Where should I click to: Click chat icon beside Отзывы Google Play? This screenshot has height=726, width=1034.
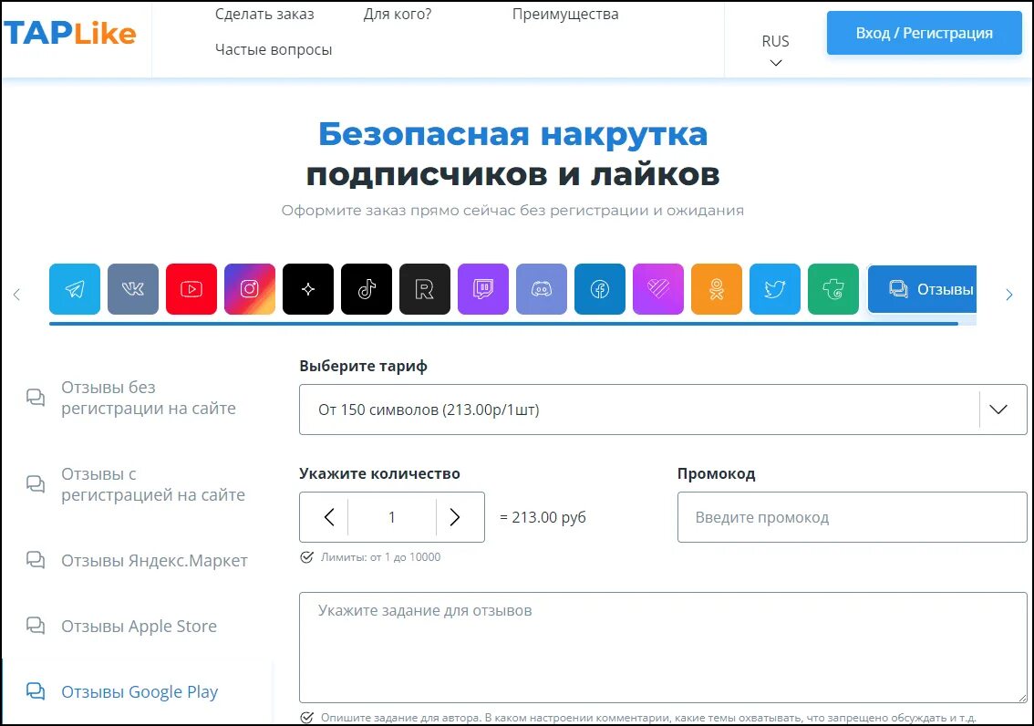[36, 691]
